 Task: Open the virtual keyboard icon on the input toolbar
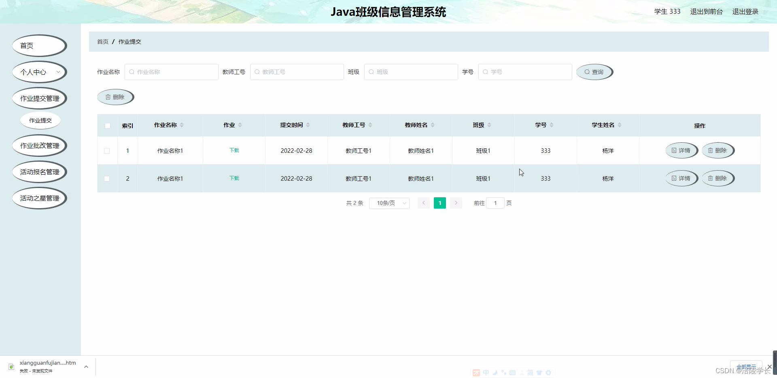click(512, 372)
